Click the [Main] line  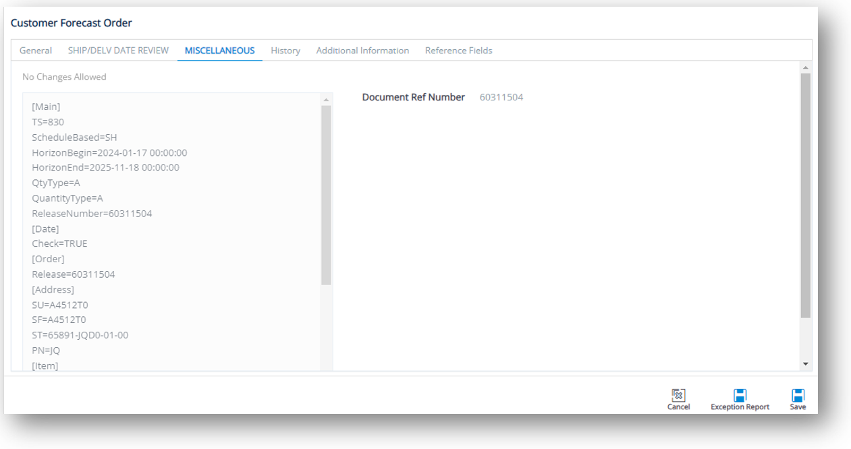[46, 107]
